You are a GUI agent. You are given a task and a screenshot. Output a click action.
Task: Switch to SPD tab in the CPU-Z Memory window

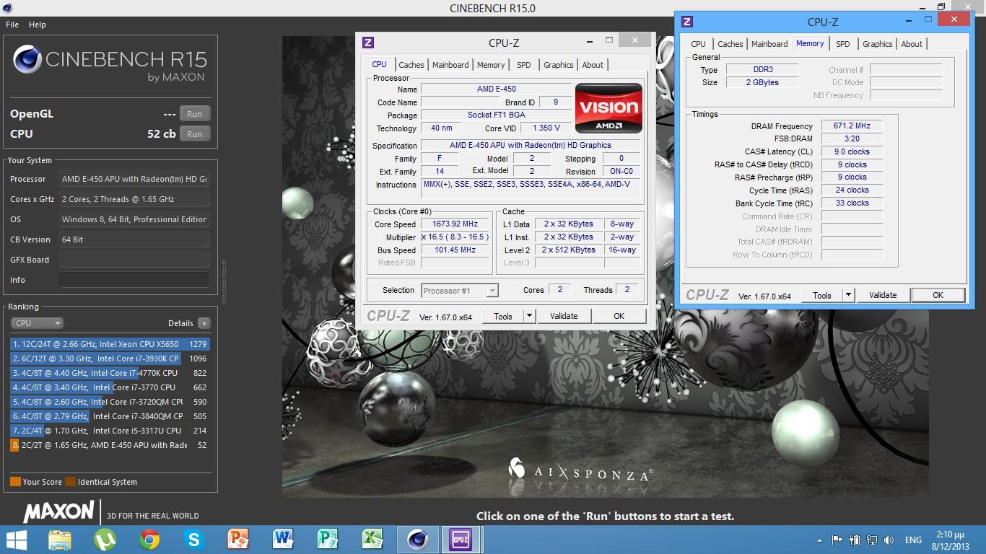(843, 44)
